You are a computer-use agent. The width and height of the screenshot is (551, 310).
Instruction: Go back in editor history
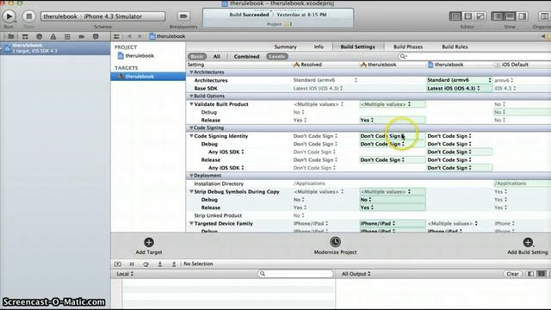tap(129, 36)
